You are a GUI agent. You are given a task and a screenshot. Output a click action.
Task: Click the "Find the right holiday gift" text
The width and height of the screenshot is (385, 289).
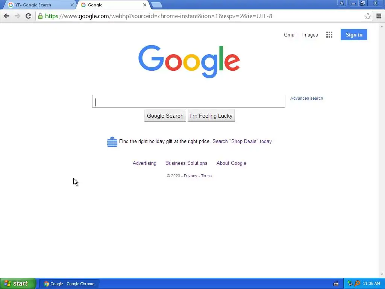165,141
